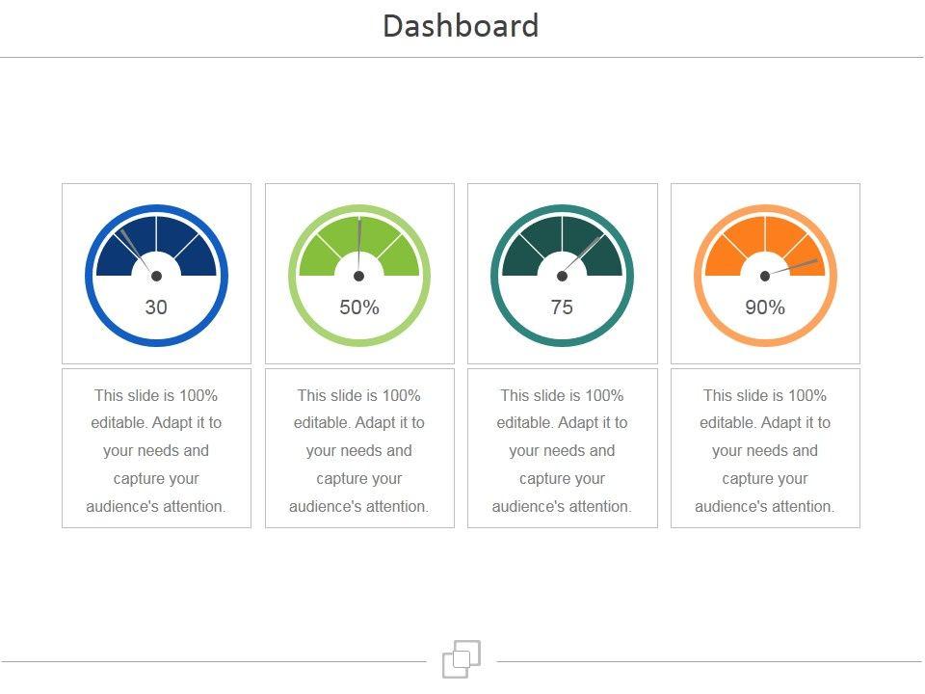925x694 pixels.
Task: Select text box under green gauge
Action: click(359, 449)
